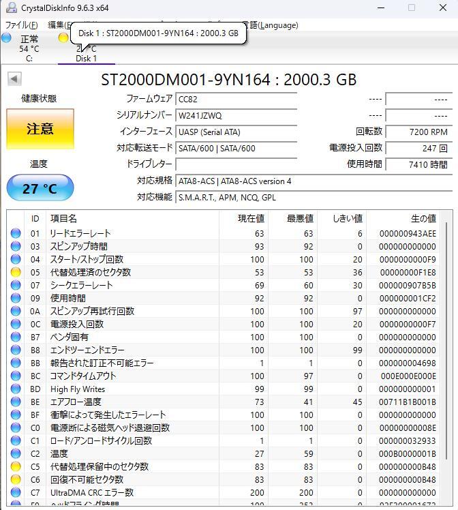
Task: Switch to the Disk 1 tab
Action: pos(86,59)
